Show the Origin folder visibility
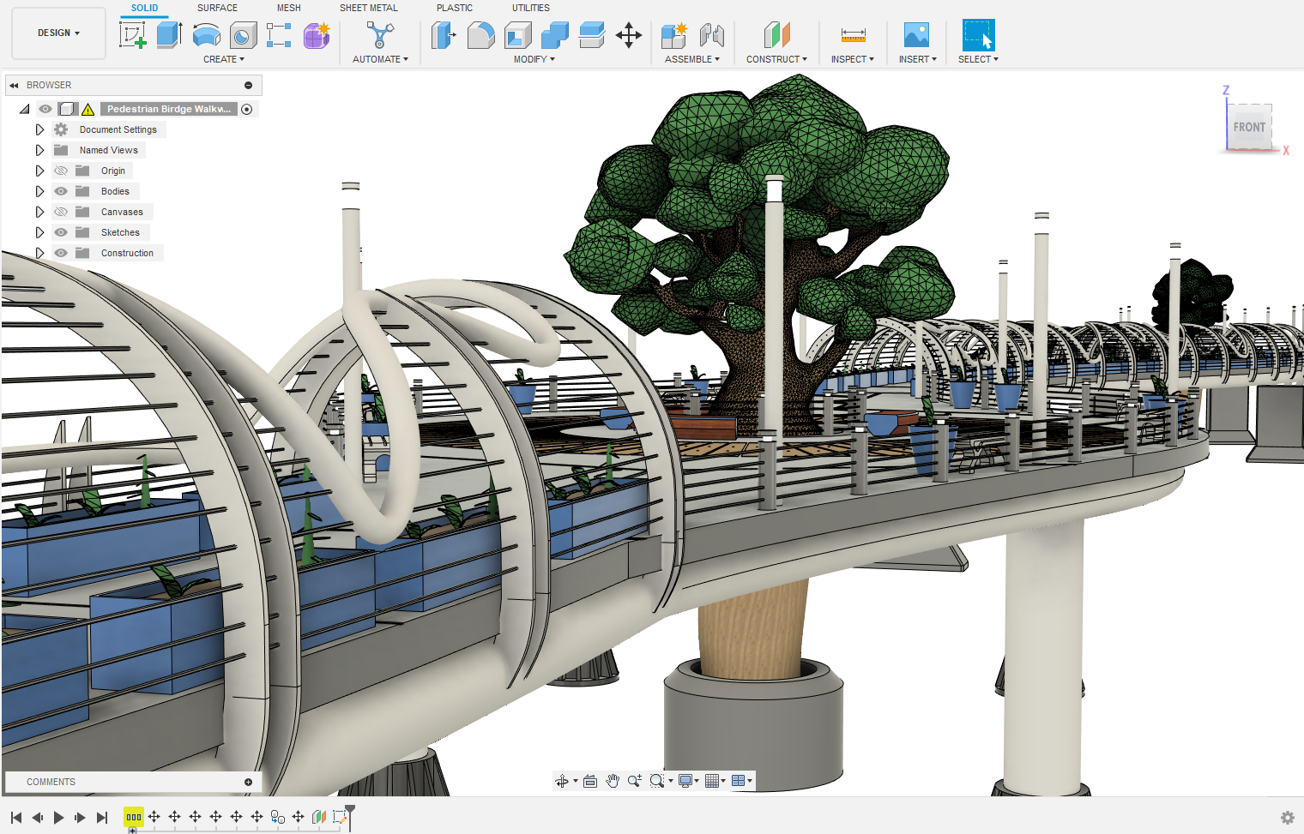 pos(60,170)
